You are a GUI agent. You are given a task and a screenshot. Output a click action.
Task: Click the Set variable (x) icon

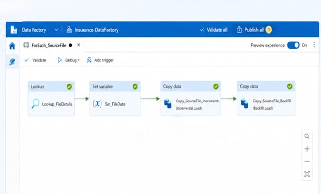click(x=97, y=103)
